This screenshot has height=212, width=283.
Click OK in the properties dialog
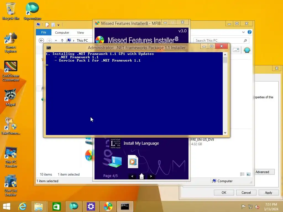coord(224,192)
